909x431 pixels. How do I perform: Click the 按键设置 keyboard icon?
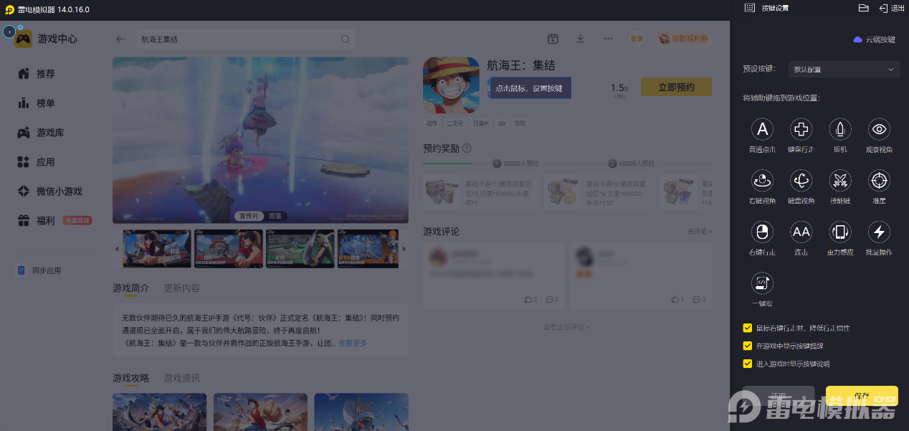750,8
